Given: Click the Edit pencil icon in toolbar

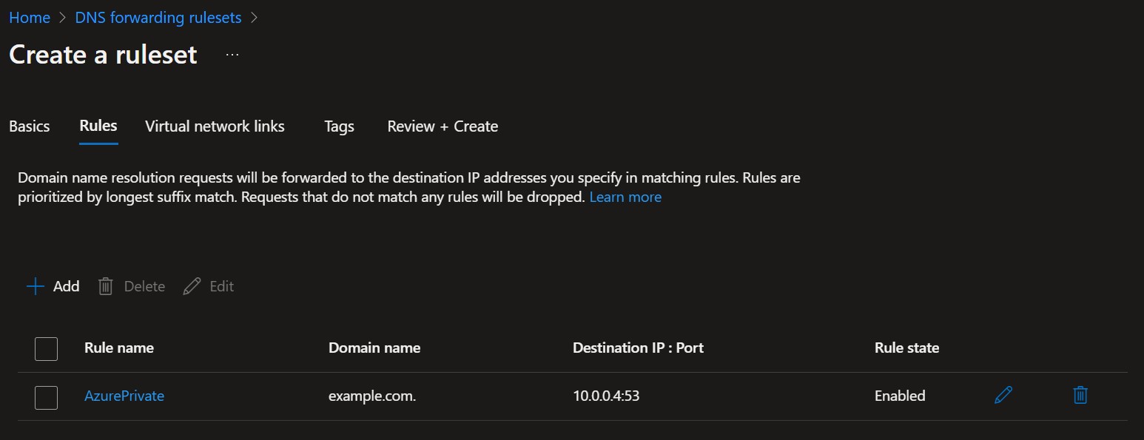Looking at the screenshot, I should [x=192, y=286].
